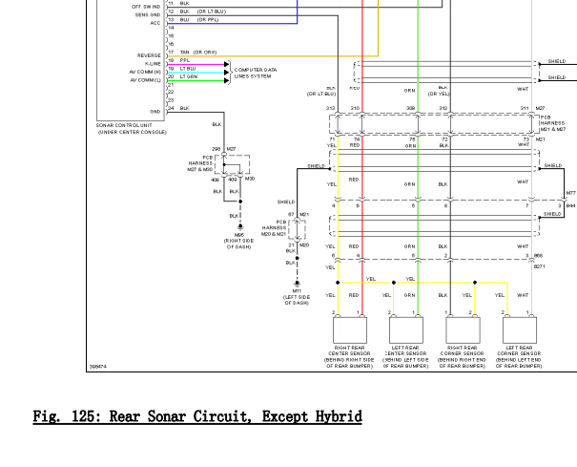Screen dimensions: 577x467
Task: Select the M95 (Right Side of Dash) label
Action: (x=238, y=241)
